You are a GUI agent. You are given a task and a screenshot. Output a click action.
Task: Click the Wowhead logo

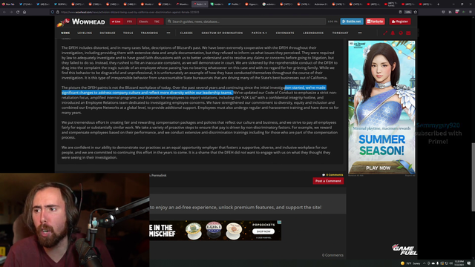tap(81, 22)
